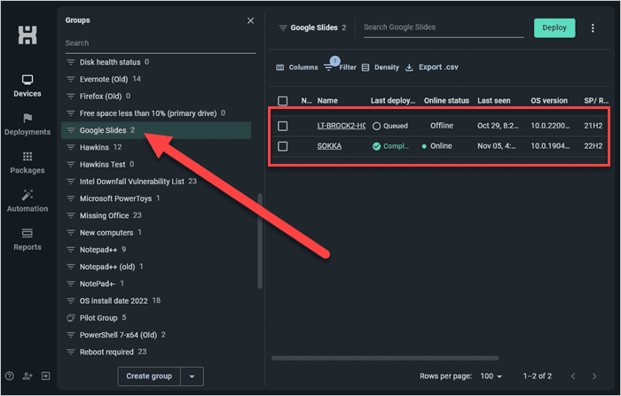The width and height of the screenshot is (621, 396).
Task: Click the sign out icon
Action: (45, 377)
